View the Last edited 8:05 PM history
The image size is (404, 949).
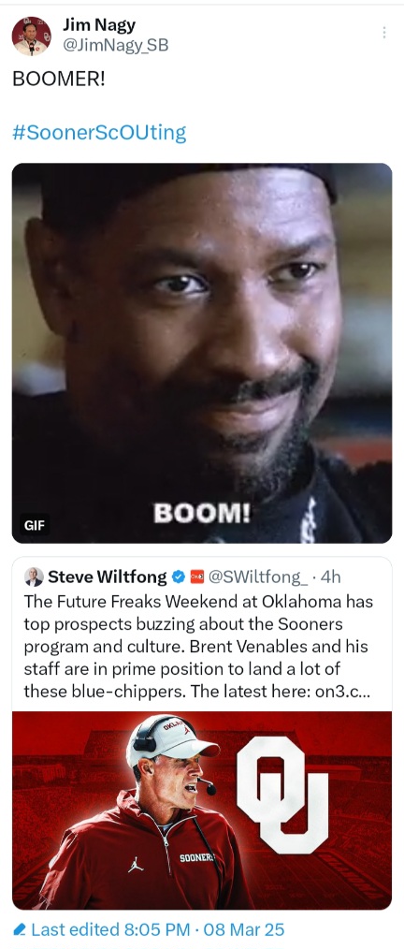[x=157, y=929]
